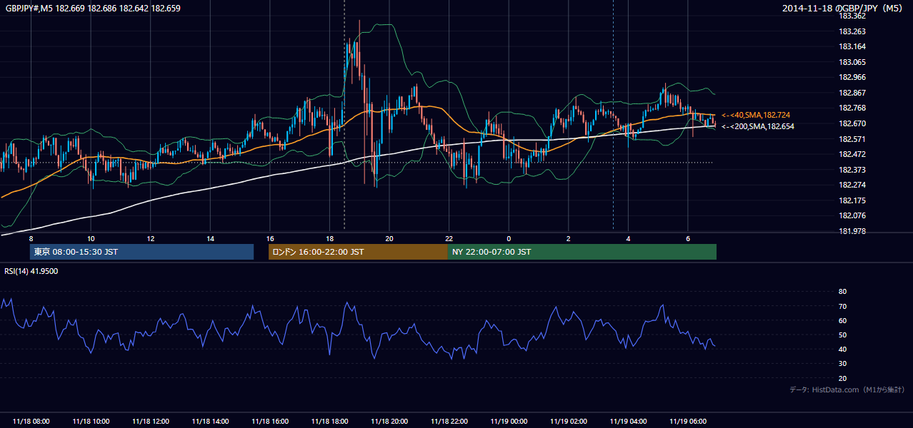Select the 11/18 14:00 bottom time label
Viewport: 913px width, 428px height.
(x=210, y=422)
